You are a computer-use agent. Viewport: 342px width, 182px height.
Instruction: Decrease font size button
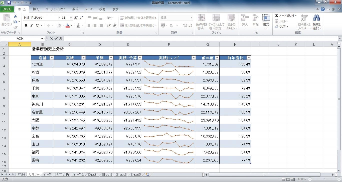point(81,18)
